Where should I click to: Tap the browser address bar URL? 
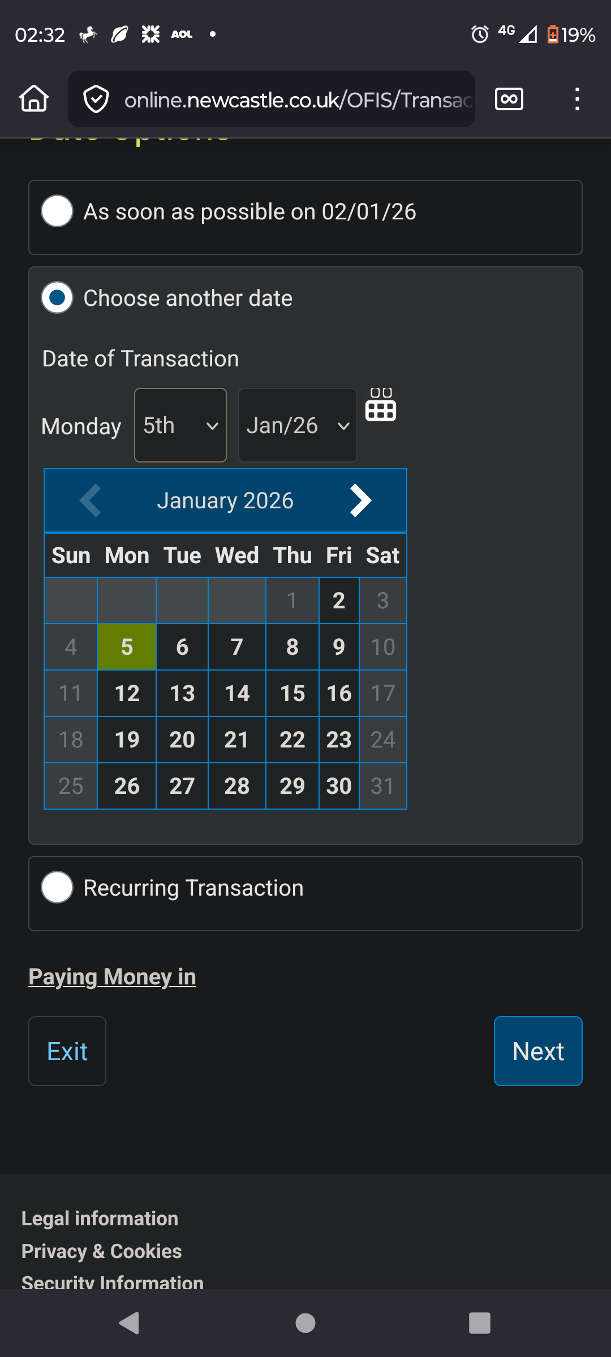(x=298, y=100)
